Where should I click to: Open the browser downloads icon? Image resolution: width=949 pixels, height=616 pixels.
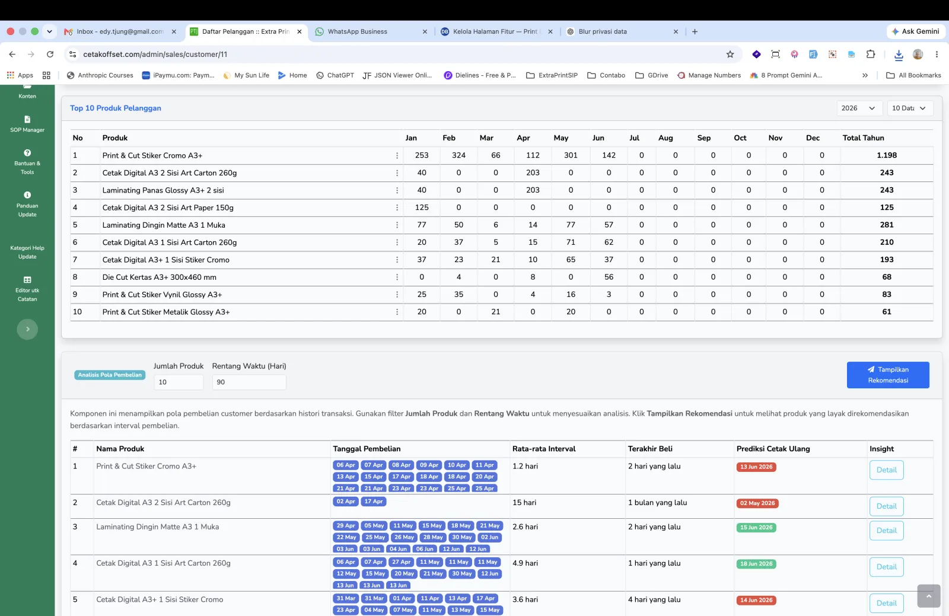click(x=899, y=54)
